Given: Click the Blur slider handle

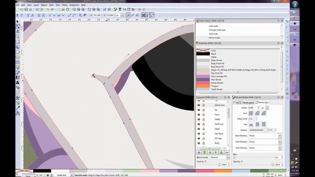Looking at the screenshot, I should point(234,157).
